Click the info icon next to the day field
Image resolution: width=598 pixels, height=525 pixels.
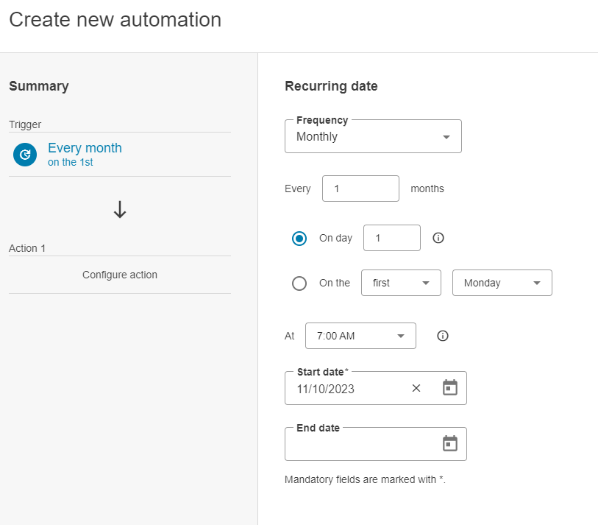pos(438,238)
